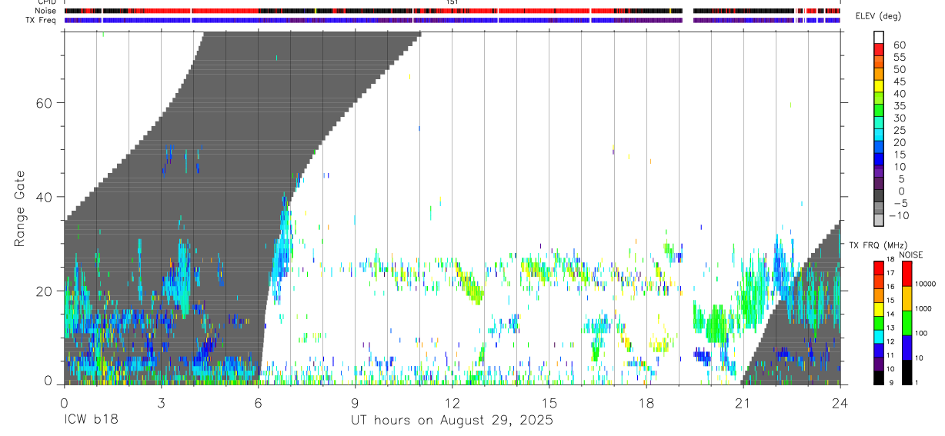
Task: Click tick label 12 on the UT hours axis
Action: (x=452, y=402)
